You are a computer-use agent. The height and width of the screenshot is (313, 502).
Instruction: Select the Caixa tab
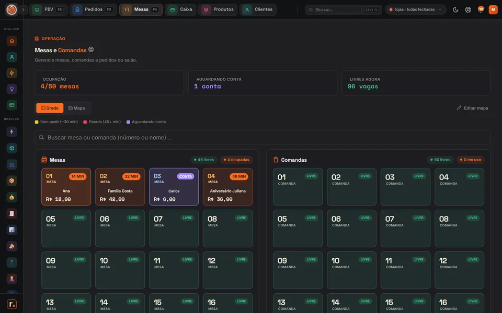180,9
